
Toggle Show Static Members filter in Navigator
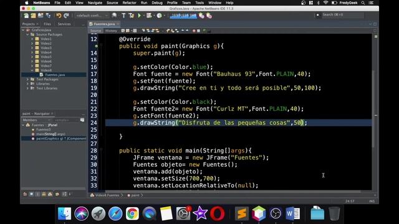tap(37, 194)
